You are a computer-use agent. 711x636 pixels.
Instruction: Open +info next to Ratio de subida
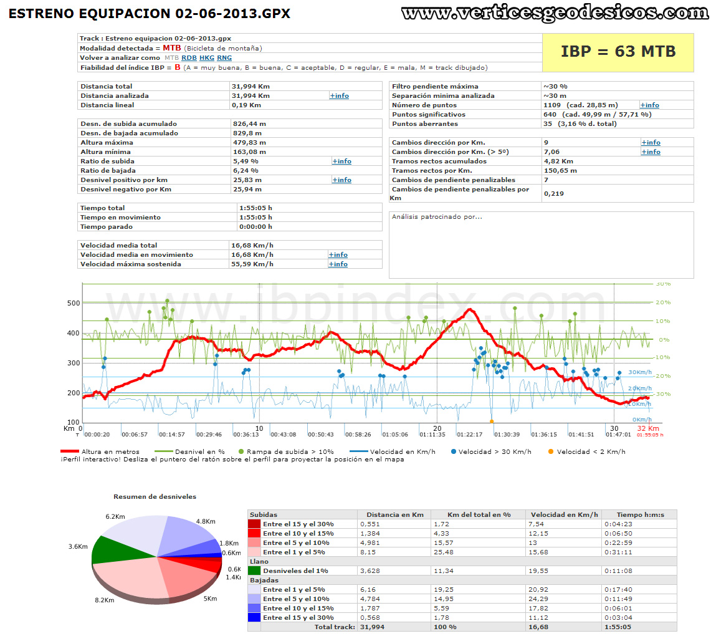tap(341, 161)
